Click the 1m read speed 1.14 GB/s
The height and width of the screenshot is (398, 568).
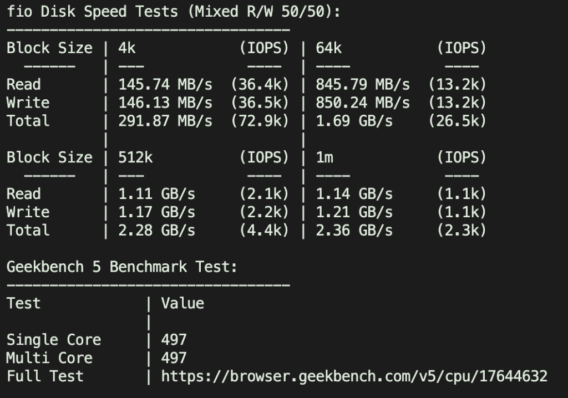[354, 194]
